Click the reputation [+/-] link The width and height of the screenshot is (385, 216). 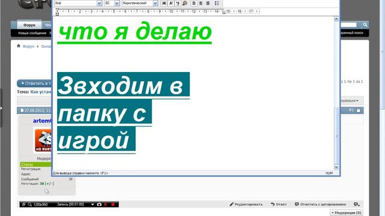[x=49, y=184]
